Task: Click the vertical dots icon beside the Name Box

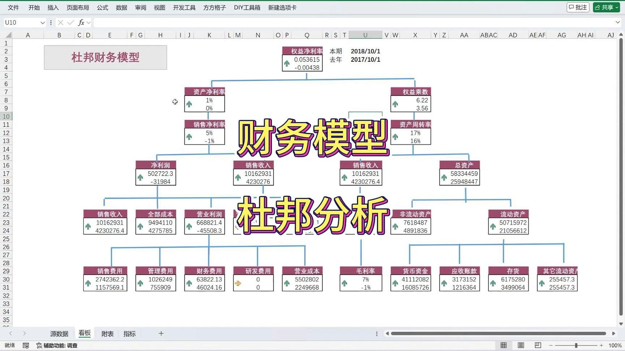Action: pos(51,22)
